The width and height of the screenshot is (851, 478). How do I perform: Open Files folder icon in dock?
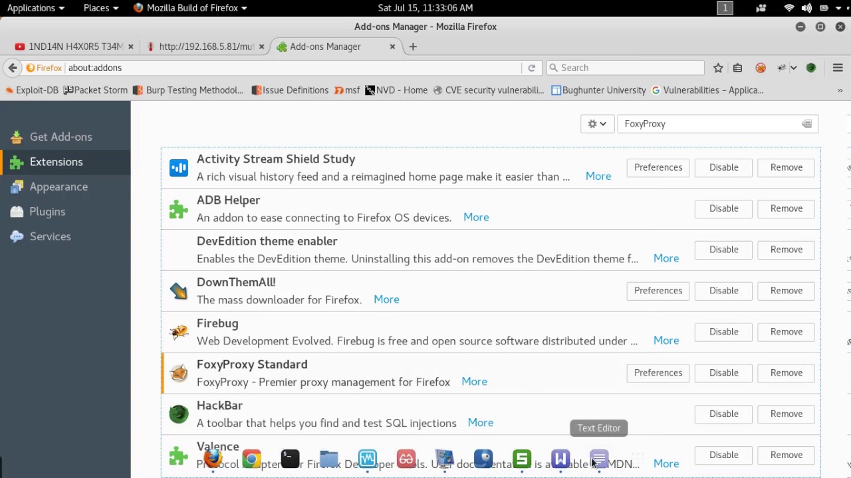[328, 459]
